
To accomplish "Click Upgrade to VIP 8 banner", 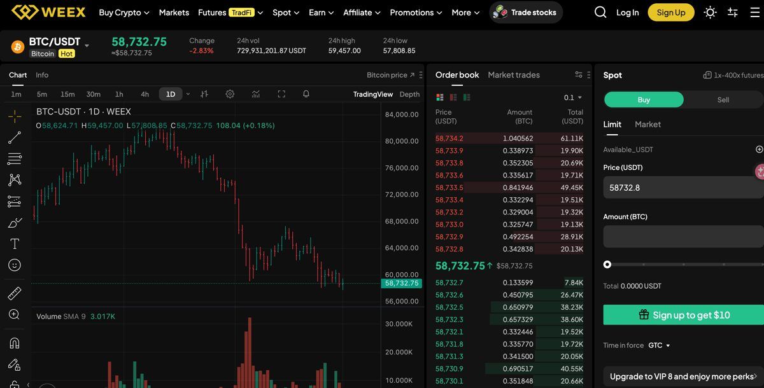I will click(684, 376).
